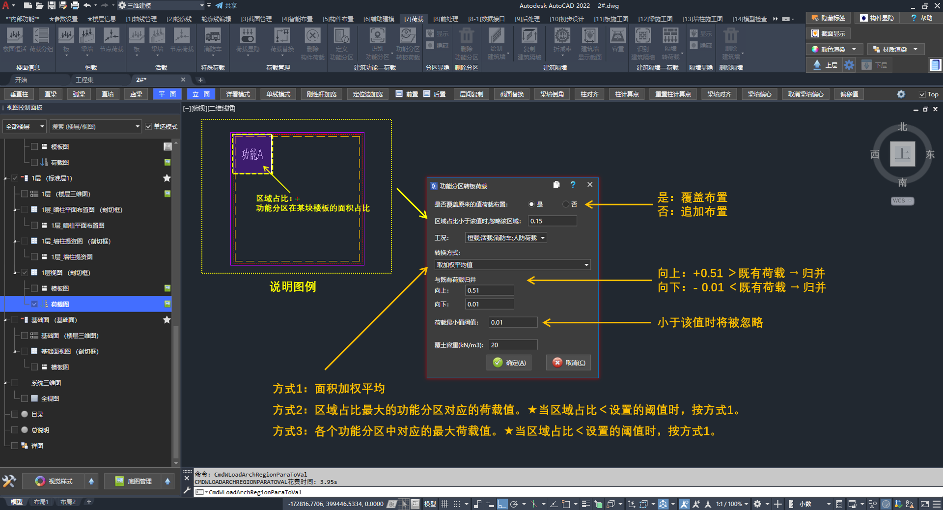Click the 荷载分组 load grouping icon
Viewport: 943px width, 510px height.
tap(41, 36)
